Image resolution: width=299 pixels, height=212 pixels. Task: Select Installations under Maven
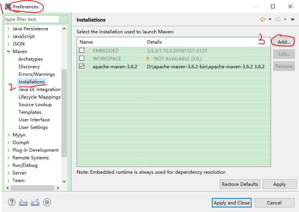[x=32, y=82]
